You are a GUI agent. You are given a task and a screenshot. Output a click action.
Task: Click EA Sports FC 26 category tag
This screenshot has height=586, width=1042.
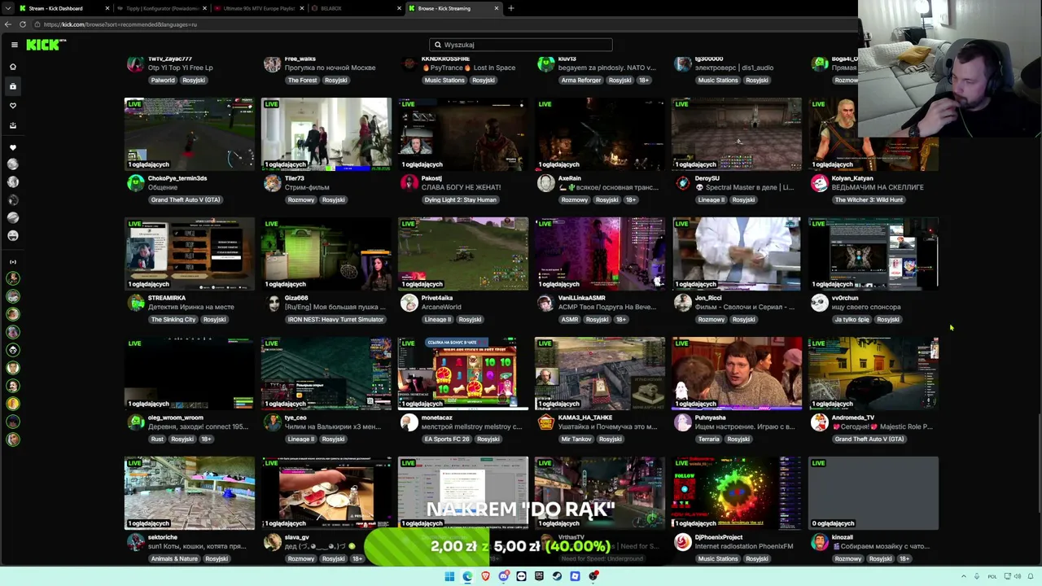(447, 439)
